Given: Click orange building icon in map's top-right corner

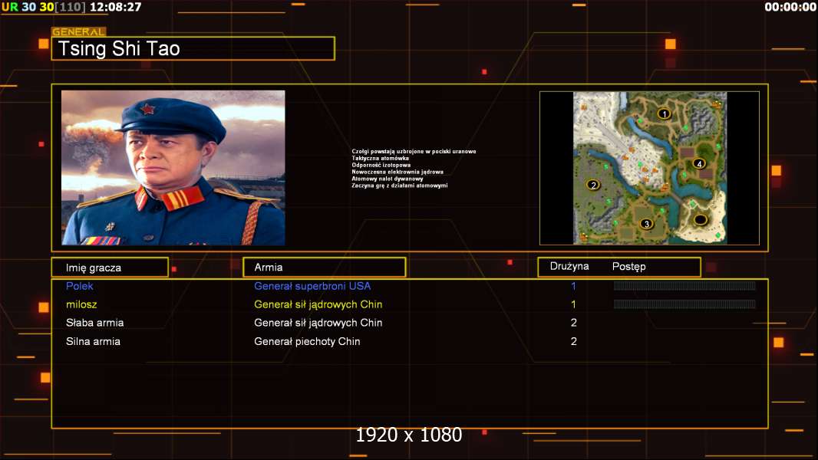Looking at the screenshot, I should (717, 103).
